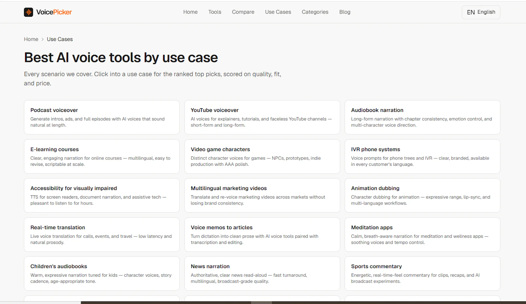526x304 pixels.
Task: Open the Categories nav item
Action: click(x=315, y=12)
